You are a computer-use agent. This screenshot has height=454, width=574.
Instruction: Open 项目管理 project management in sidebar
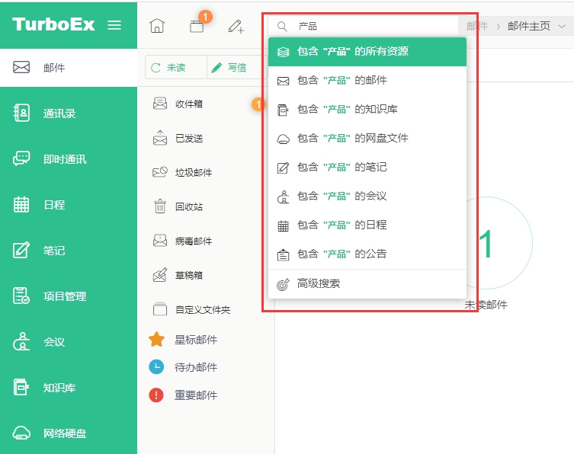click(64, 296)
